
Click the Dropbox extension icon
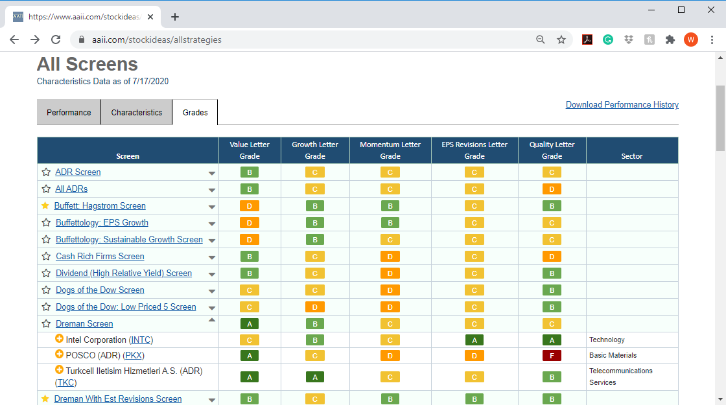coord(628,40)
